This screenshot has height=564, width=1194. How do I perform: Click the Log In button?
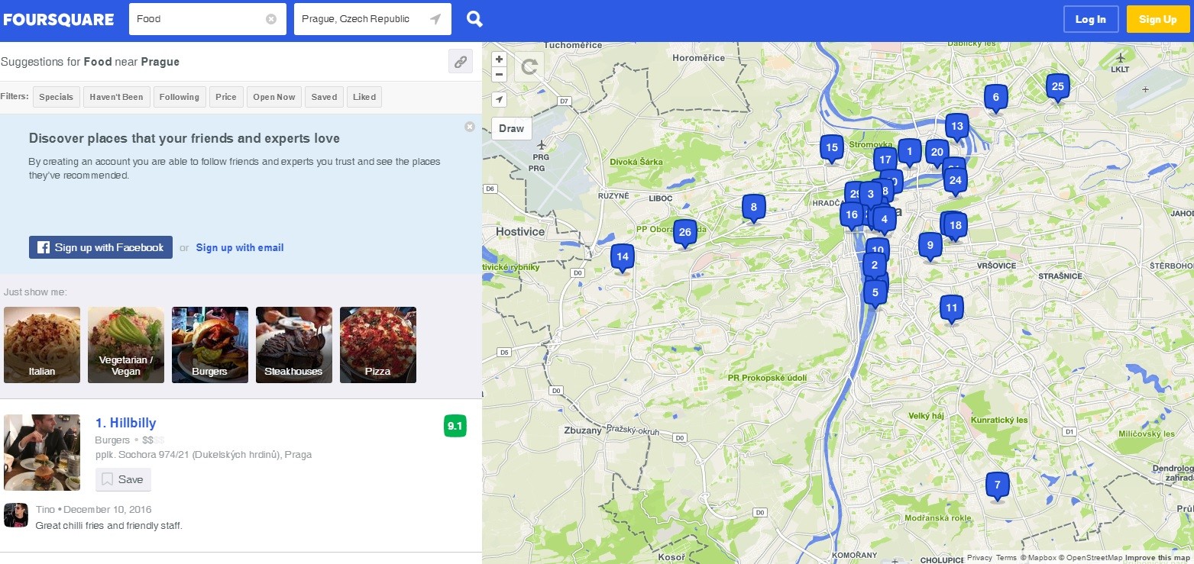(x=1091, y=20)
